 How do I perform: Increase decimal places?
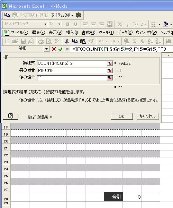(x=136, y=24)
